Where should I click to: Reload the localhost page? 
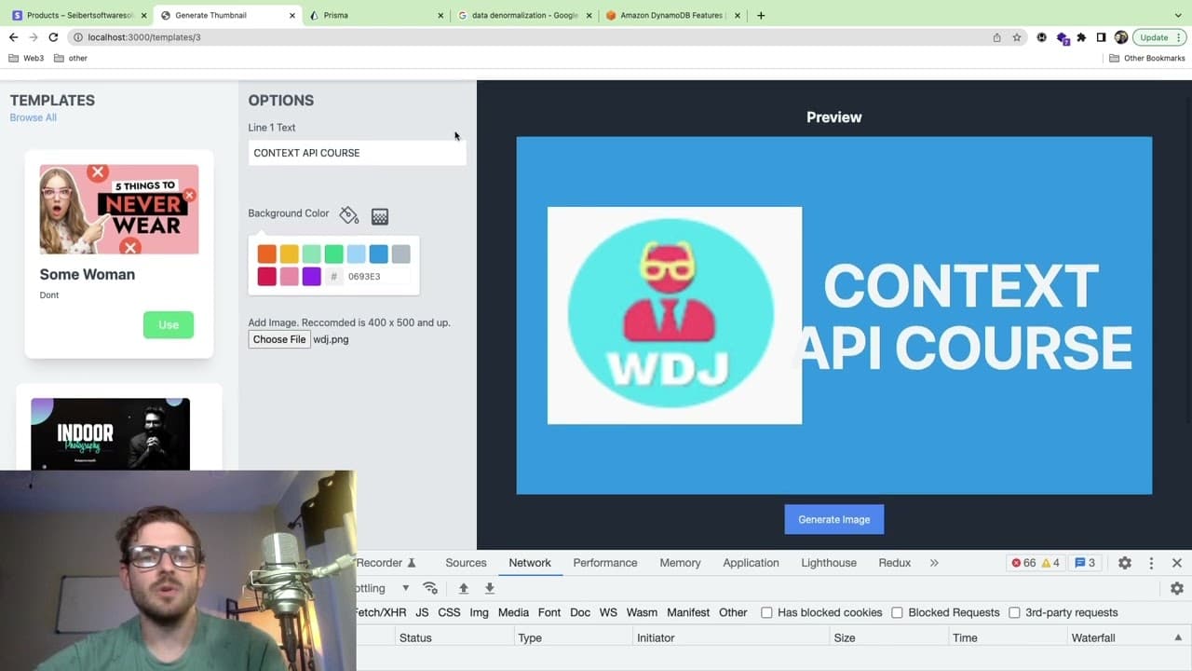[x=53, y=37]
